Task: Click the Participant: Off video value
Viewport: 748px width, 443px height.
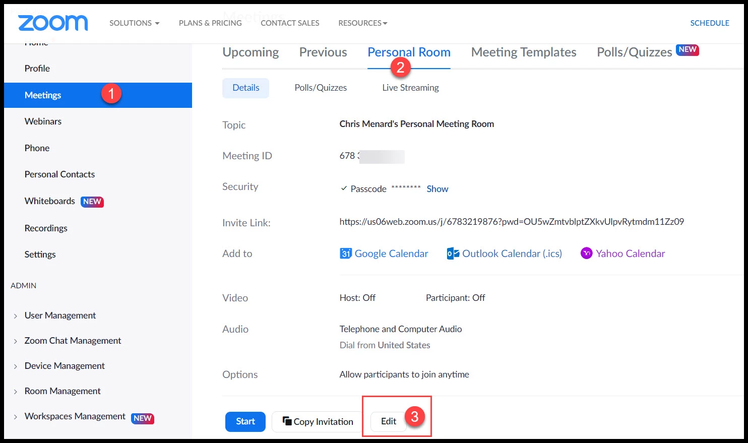Action: coord(456,298)
